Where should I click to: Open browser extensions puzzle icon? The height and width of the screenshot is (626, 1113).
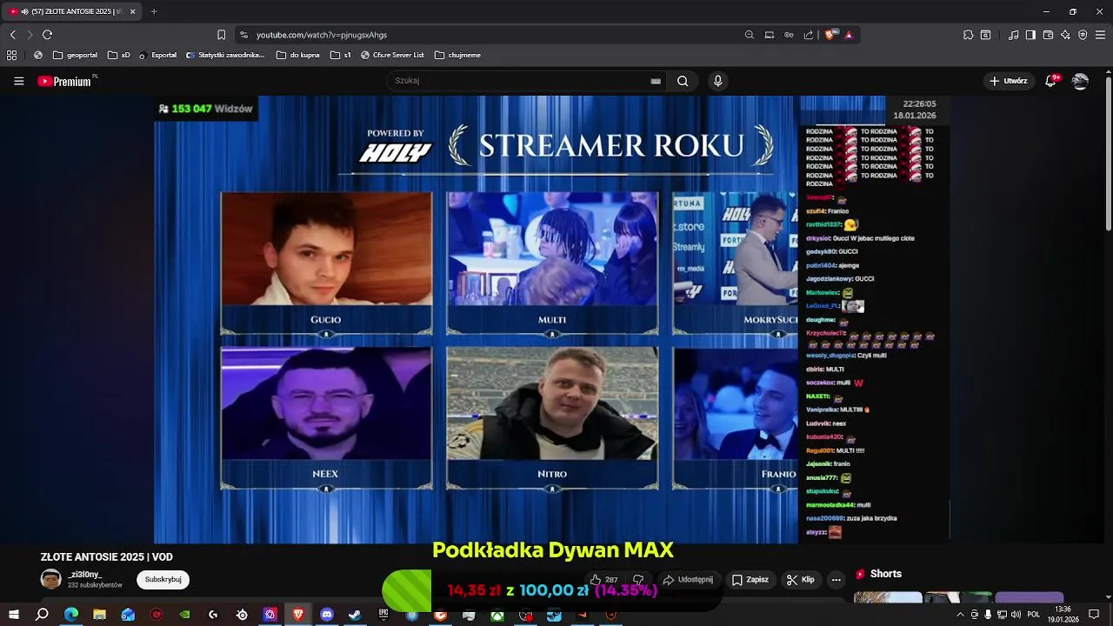coord(968,35)
